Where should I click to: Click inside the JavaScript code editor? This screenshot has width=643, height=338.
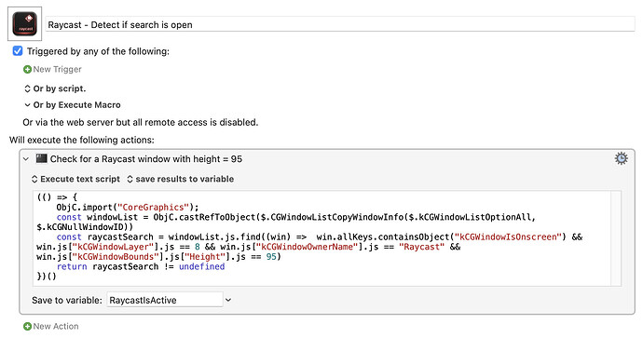pos(321,237)
